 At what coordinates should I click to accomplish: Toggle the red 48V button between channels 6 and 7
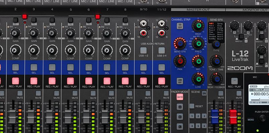coord(98,17)
